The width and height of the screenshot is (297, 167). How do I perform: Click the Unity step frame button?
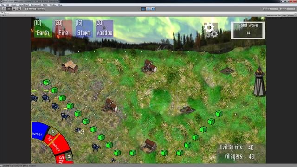click(x=153, y=9)
